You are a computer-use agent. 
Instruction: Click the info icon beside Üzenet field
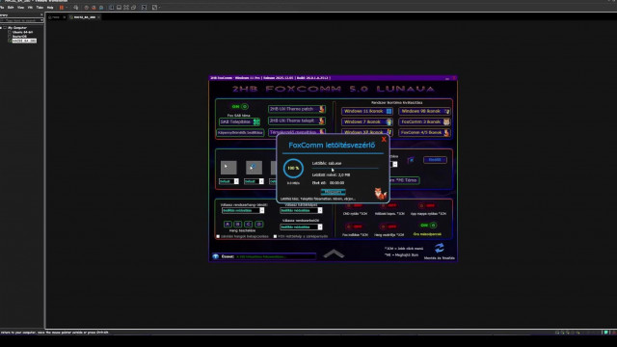[216, 256]
